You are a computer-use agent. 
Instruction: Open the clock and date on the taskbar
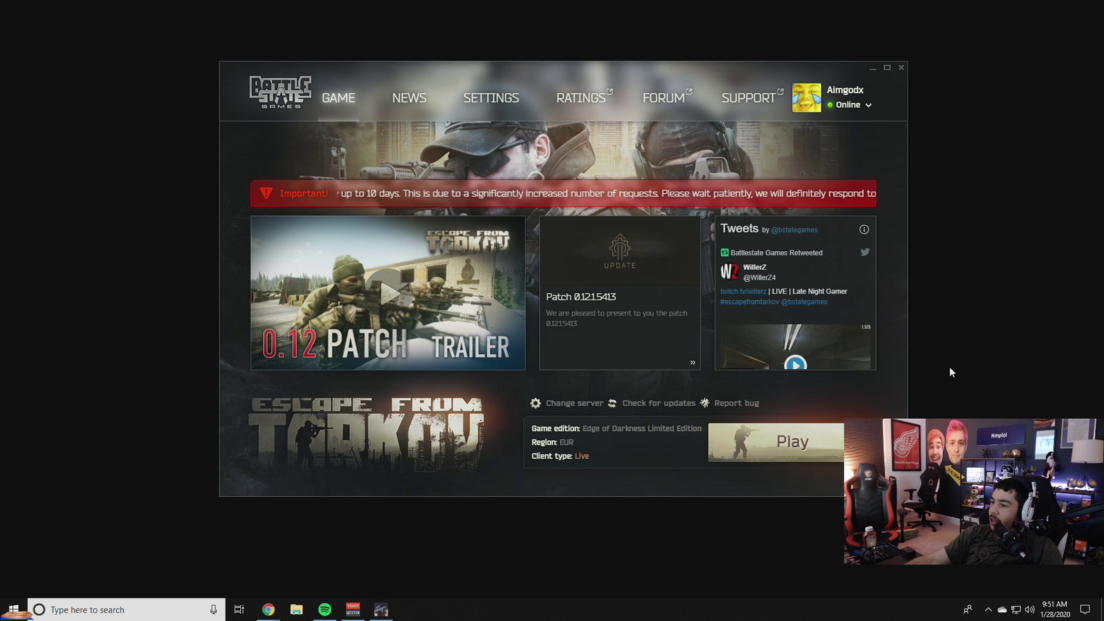pos(1055,609)
